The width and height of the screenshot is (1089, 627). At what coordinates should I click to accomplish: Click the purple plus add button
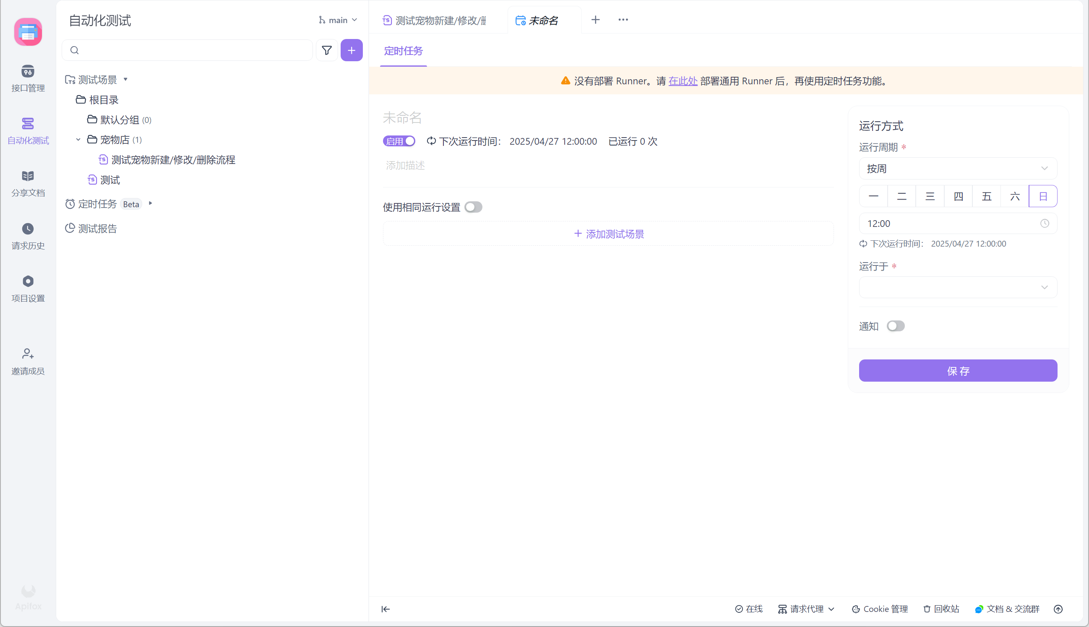pos(352,50)
